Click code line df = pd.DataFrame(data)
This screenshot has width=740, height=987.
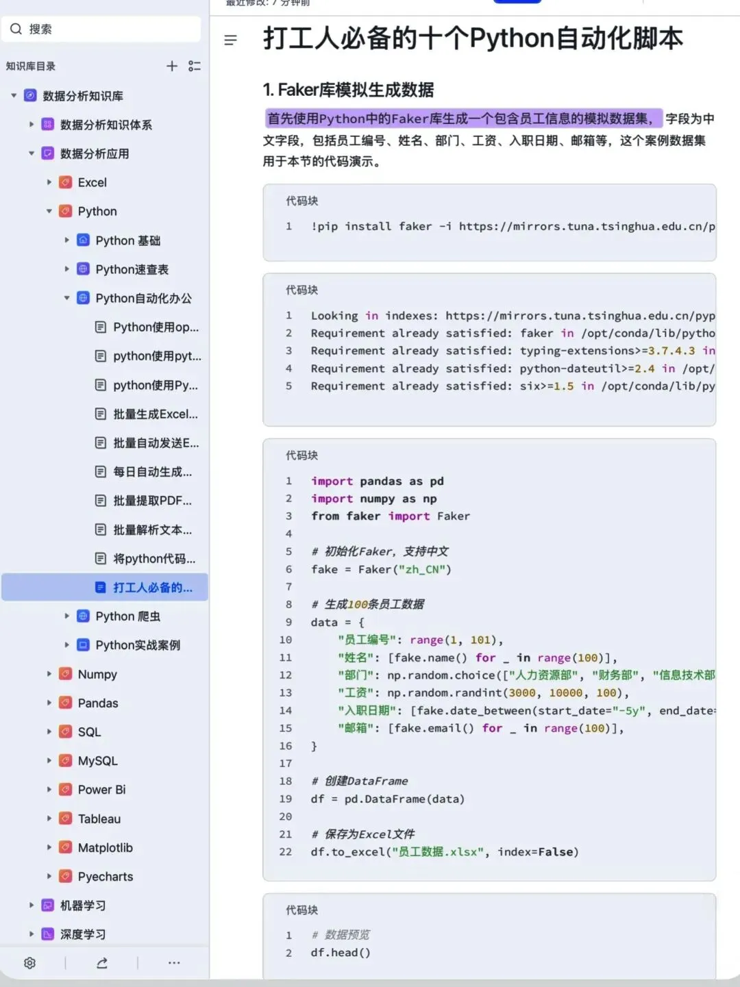point(388,799)
